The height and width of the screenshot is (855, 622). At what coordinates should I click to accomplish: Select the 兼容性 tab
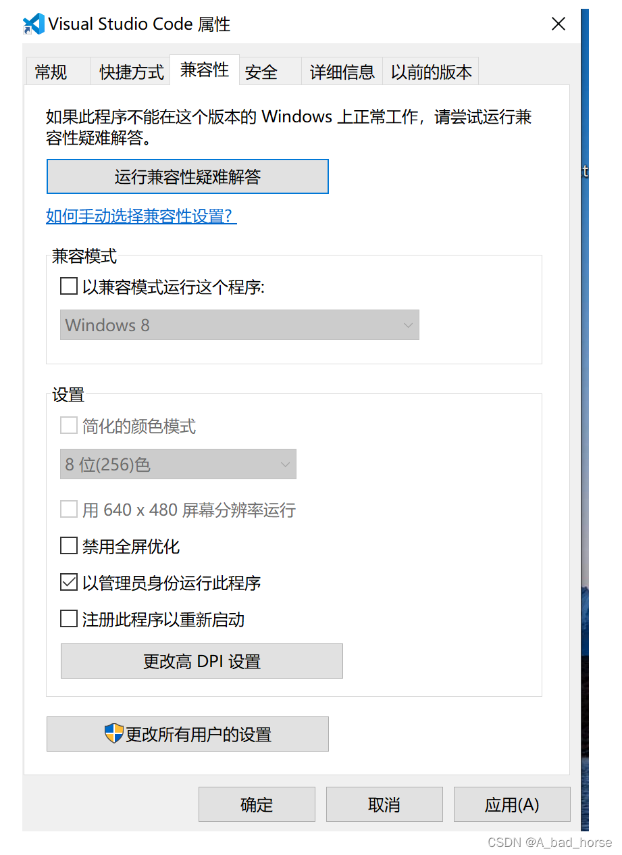pos(204,68)
